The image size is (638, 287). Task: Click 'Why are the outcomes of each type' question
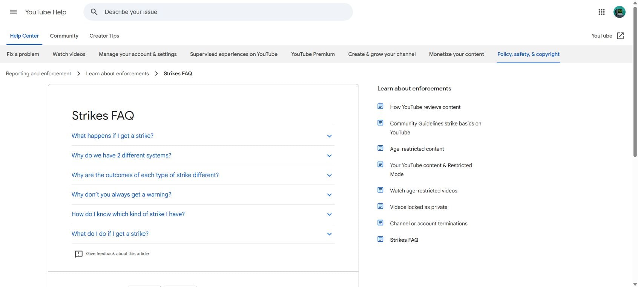[145, 175]
